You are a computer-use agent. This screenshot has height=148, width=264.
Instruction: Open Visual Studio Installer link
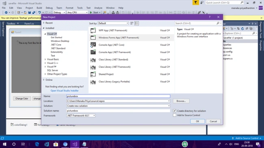pos(65,91)
